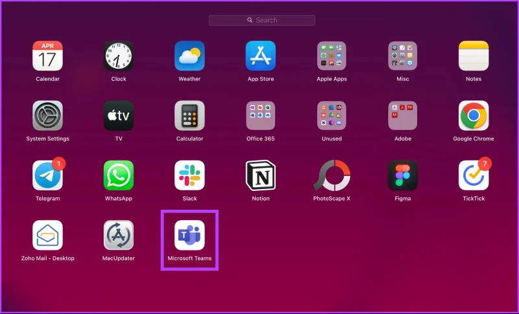Launch Figma
519x314 pixels.
click(x=402, y=175)
